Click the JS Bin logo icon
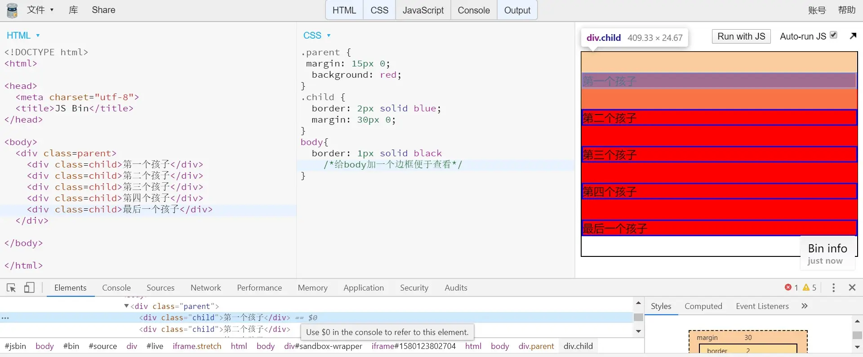Image resolution: width=863 pixels, height=357 pixels. [x=12, y=10]
